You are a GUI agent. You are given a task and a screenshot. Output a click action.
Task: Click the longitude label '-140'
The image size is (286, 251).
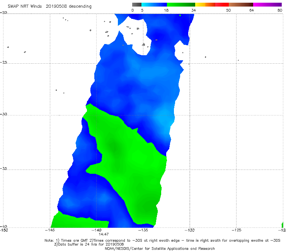tap(97, 230)
